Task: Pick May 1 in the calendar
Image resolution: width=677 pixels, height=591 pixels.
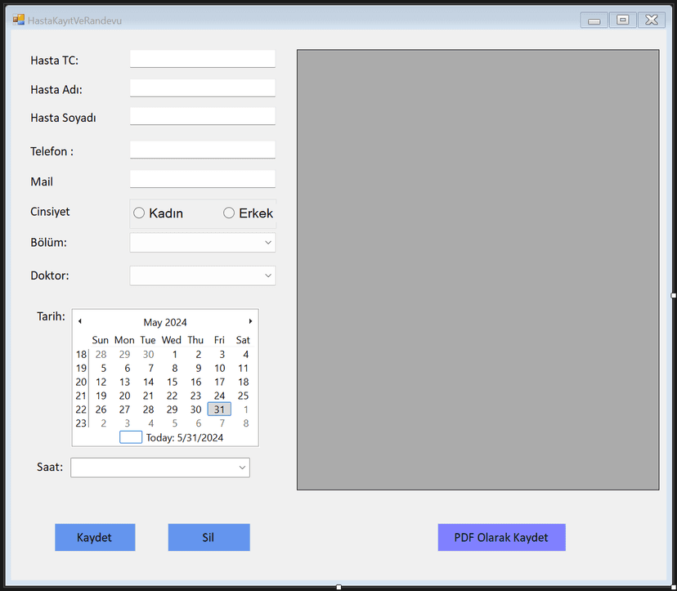Action: click(175, 355)
